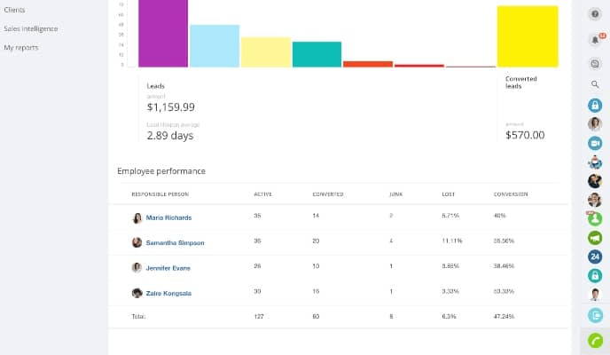Open Samantha Simpson's profile link
Viewport: 610px width, 355px height.
point(175,242)
